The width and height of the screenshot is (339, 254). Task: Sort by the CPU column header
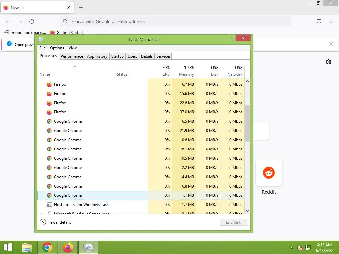(x=160, y=71)
